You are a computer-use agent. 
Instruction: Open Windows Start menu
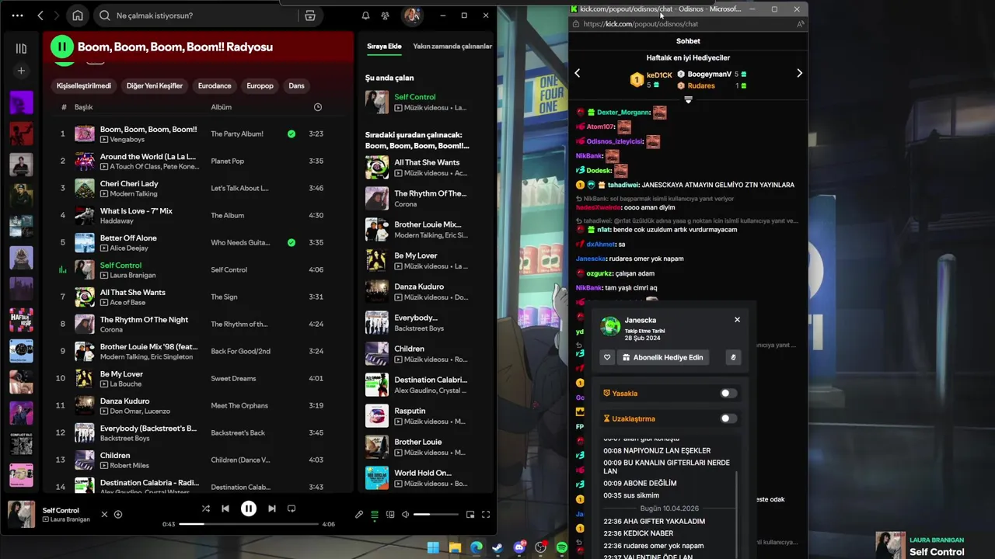point(433,547)
